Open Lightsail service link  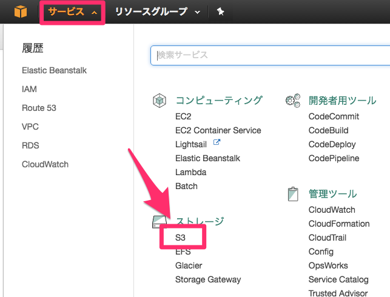191,144
